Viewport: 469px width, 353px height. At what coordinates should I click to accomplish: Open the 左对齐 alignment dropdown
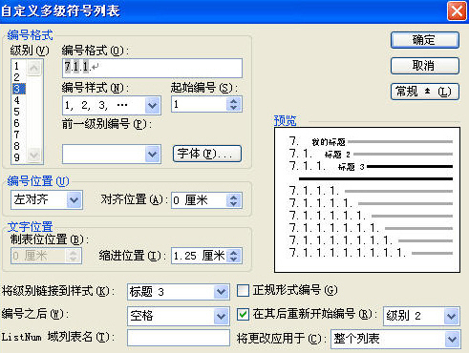click(75, 200)
